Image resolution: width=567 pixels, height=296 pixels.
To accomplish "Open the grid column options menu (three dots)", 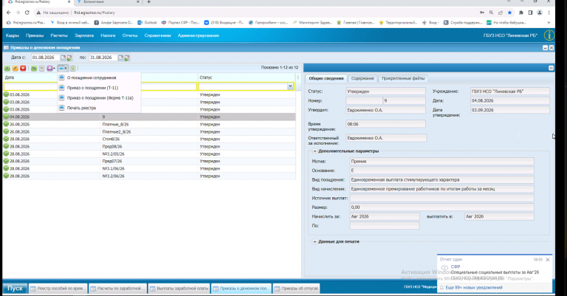I will pyautogui.click(x=298, y=78).
